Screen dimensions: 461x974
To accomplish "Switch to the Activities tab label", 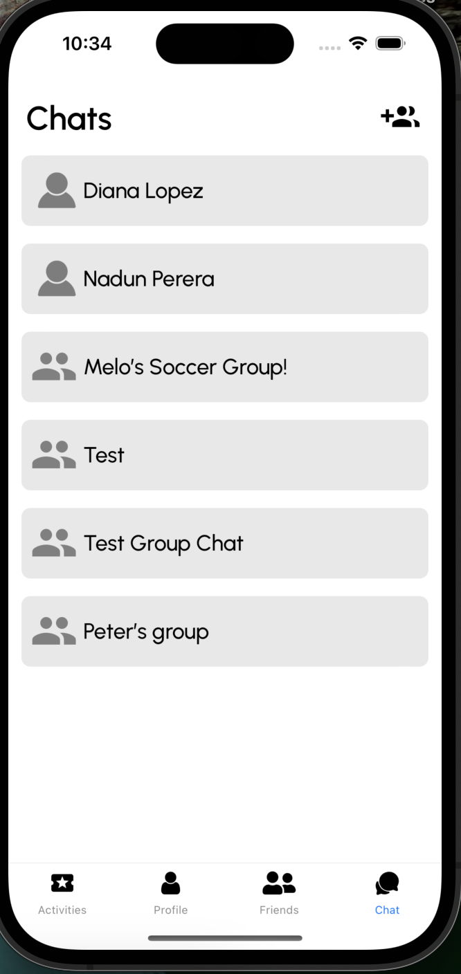I will 62,910.
